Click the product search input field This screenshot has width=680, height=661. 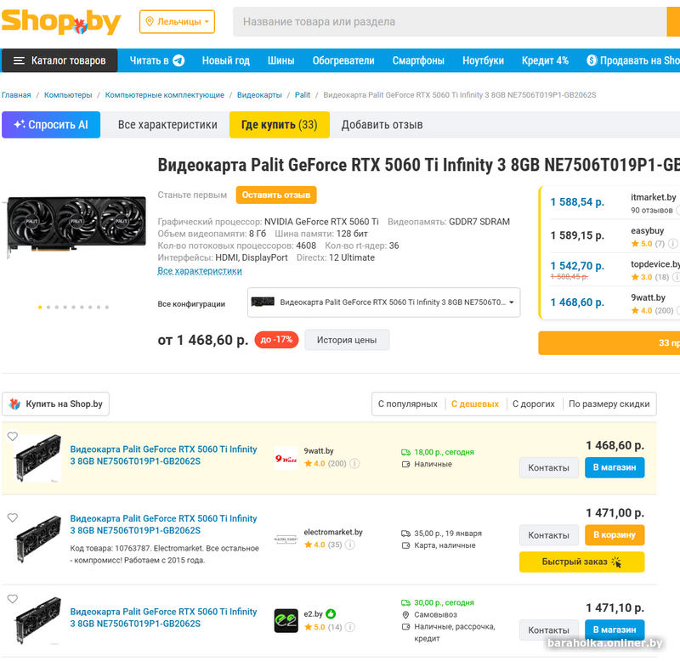click(450, 22)
